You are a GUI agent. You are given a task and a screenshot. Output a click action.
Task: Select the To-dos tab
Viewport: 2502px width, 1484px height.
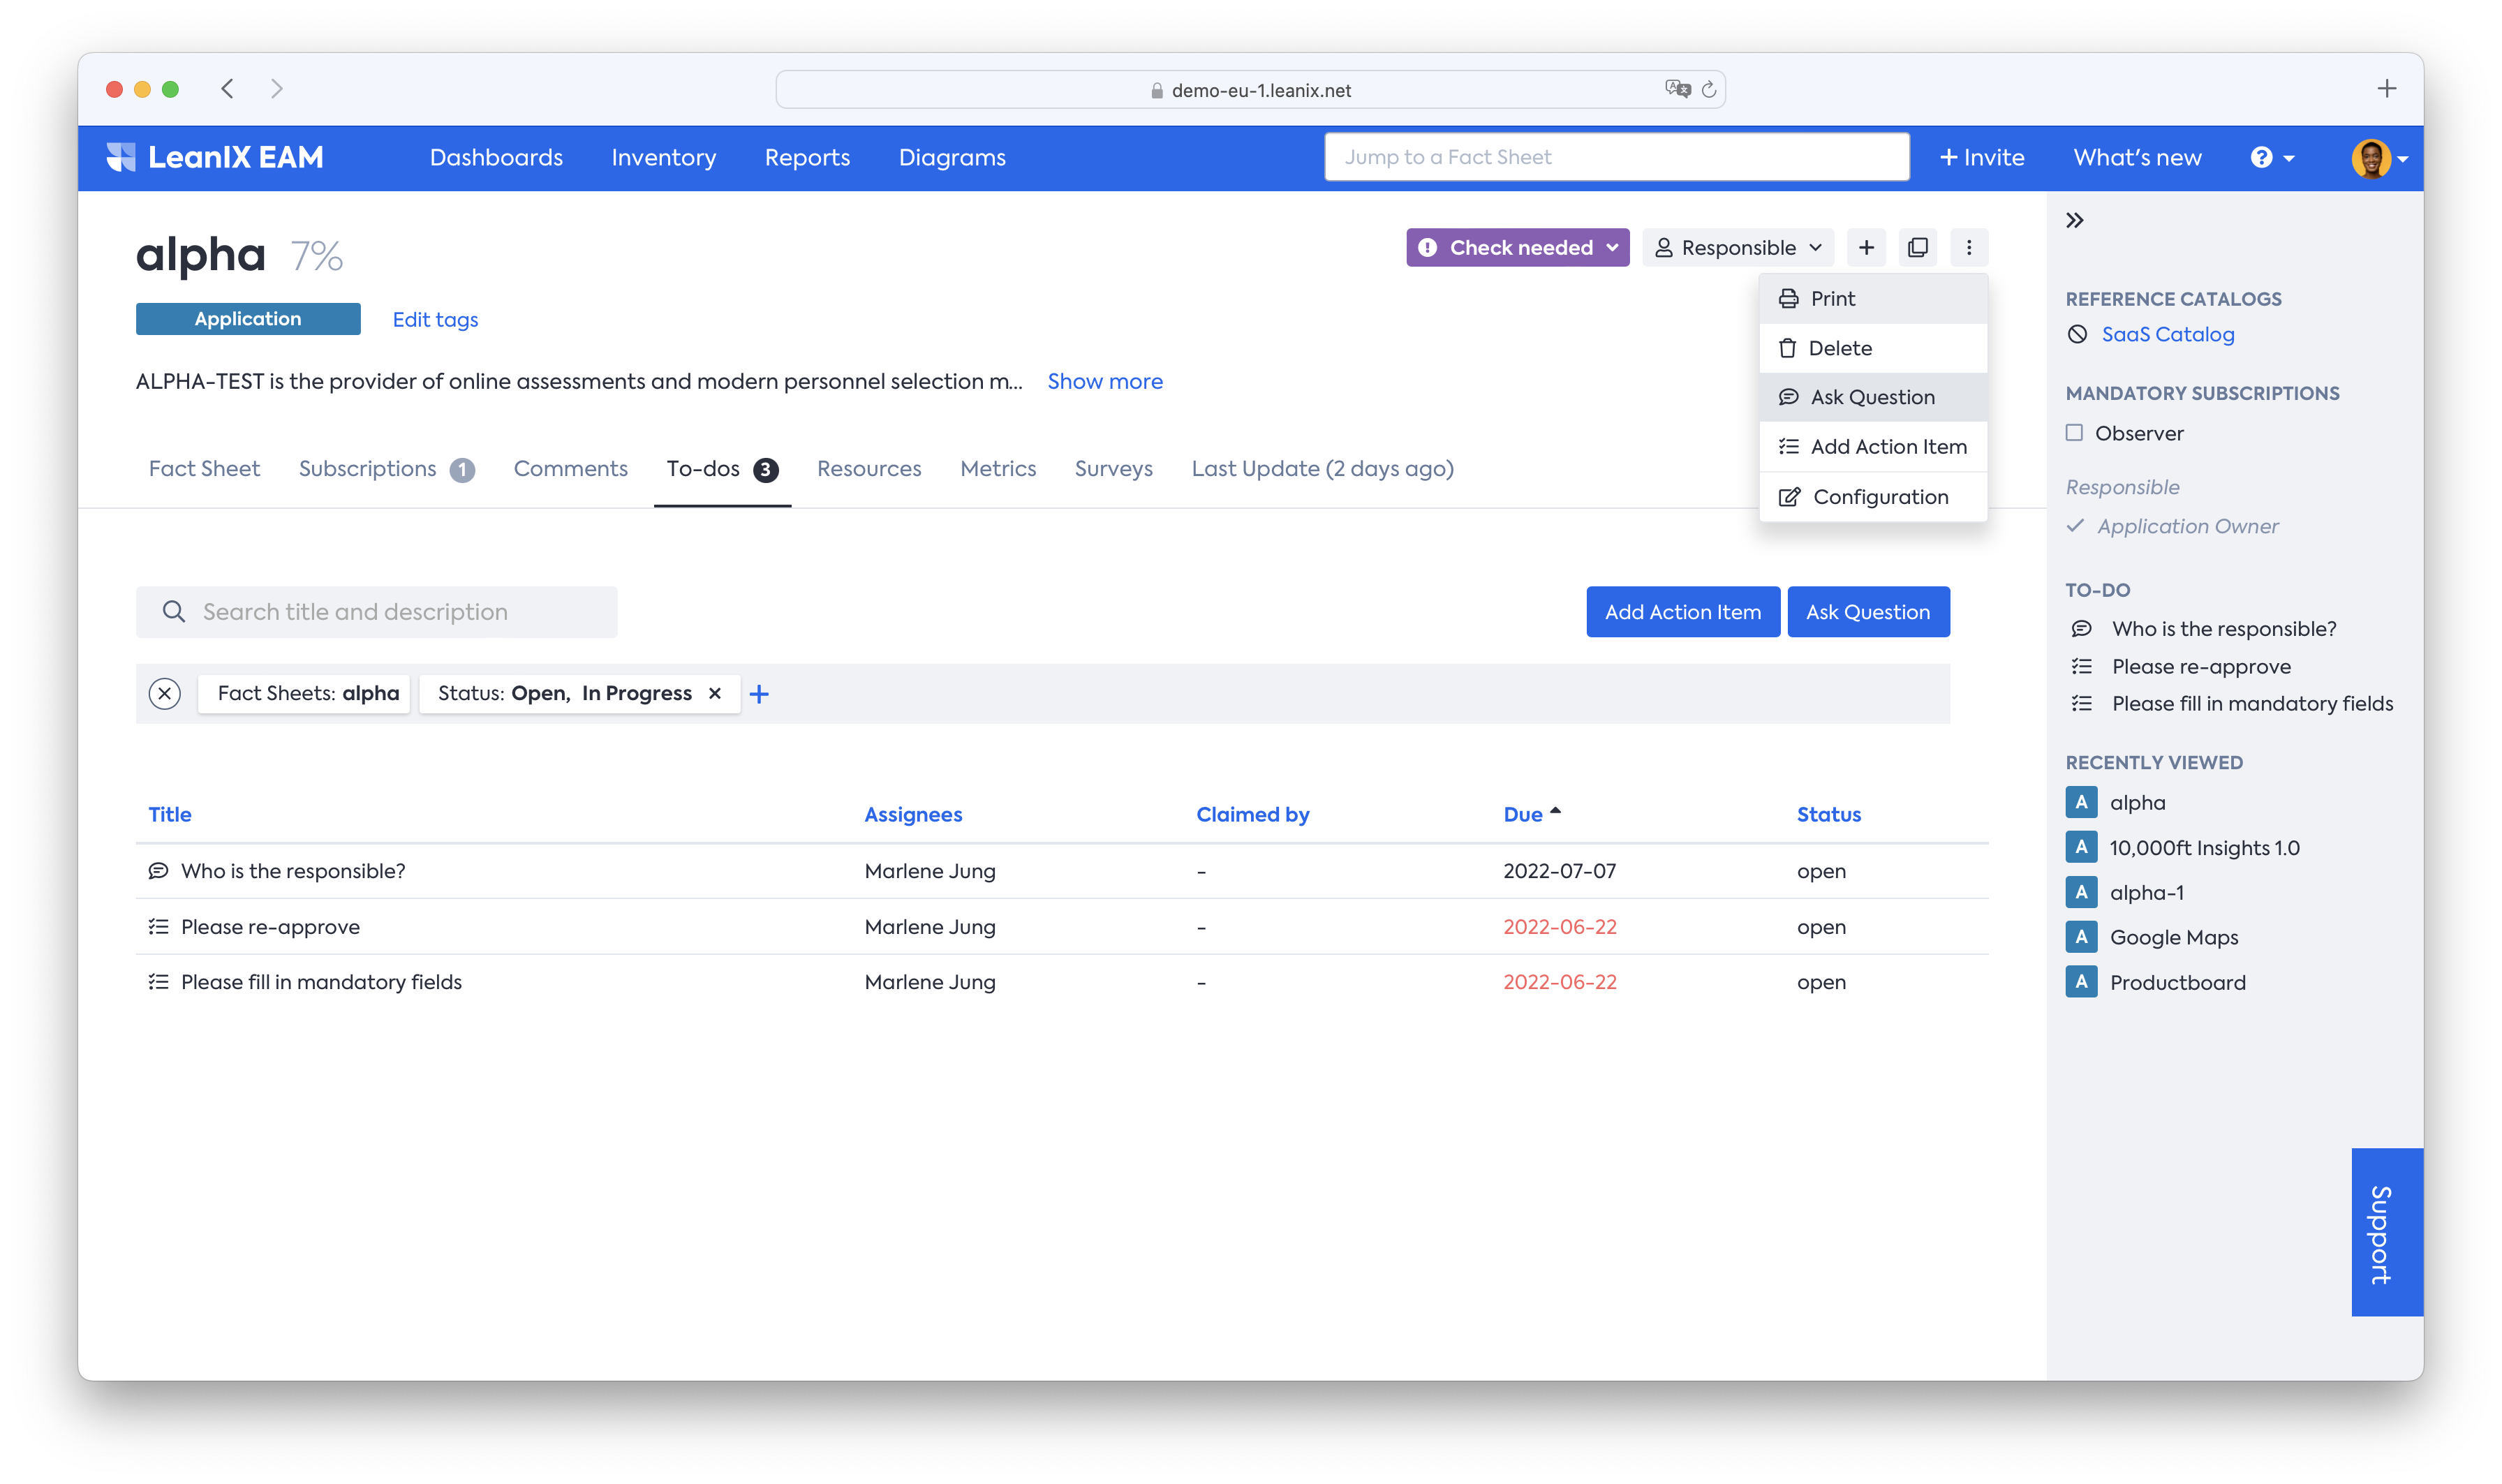click(722, 468)
